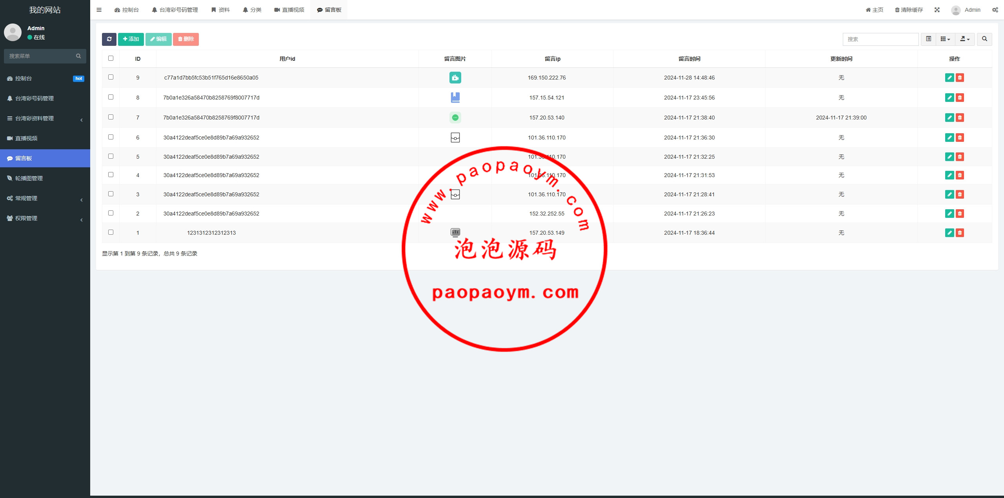The height and width of the screenshot is (498, 1004).
Task: Open the Admin user menu at top right
Action: pos(966,10)
